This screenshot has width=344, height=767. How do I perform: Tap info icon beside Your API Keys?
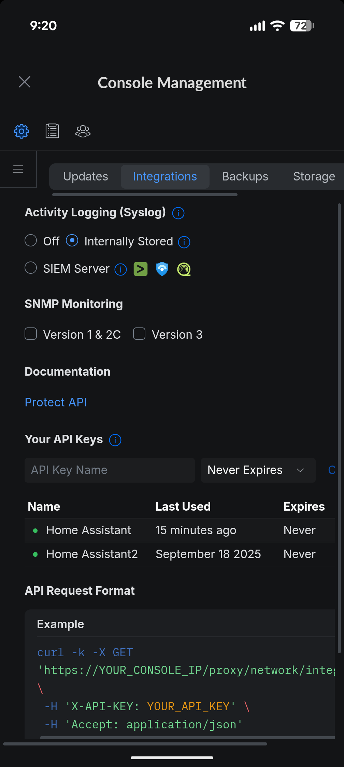point(115,440)
